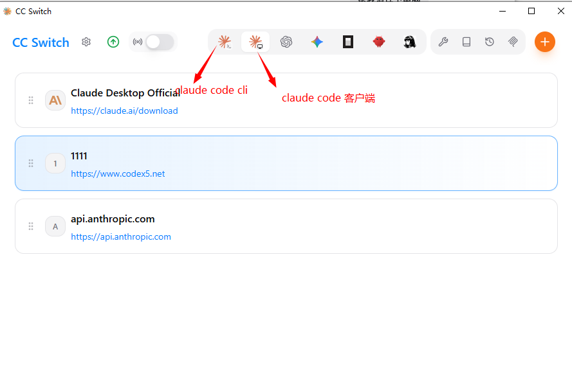
Task: Open the settings gear next to CC Switch
Action: click(x=86, y=42)
